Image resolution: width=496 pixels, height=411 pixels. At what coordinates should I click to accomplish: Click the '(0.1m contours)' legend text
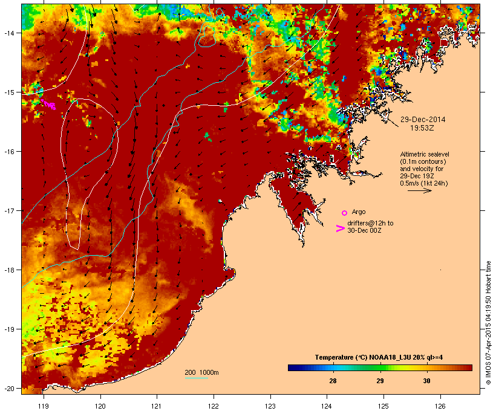423,161
